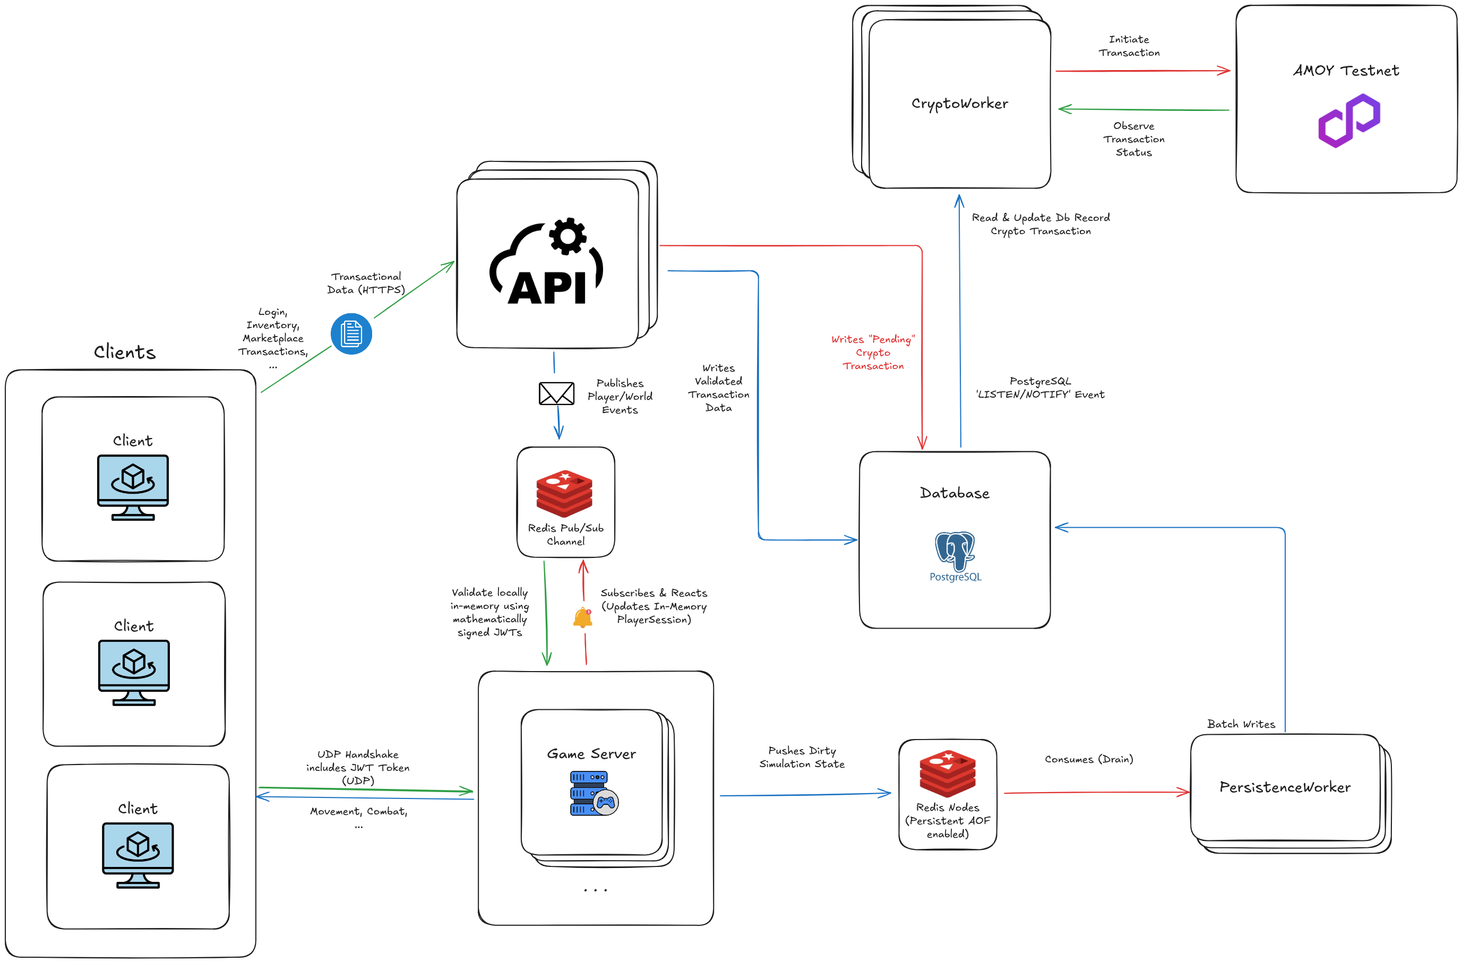1462x962 pixels.
Task: Click the Polygon logo inside AMOY Testnet
Action: click(1349, 121)
